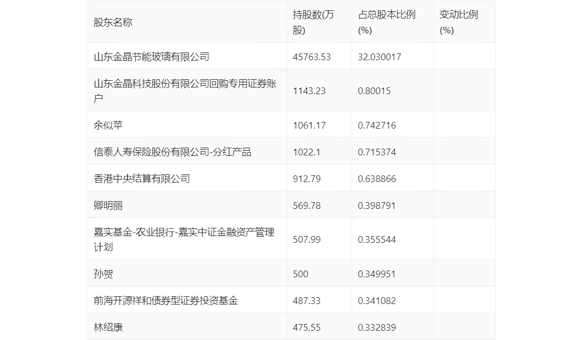Click the 持股数(万股) column header
Viewport: 584px width, 340px height.
click(313, 22)
